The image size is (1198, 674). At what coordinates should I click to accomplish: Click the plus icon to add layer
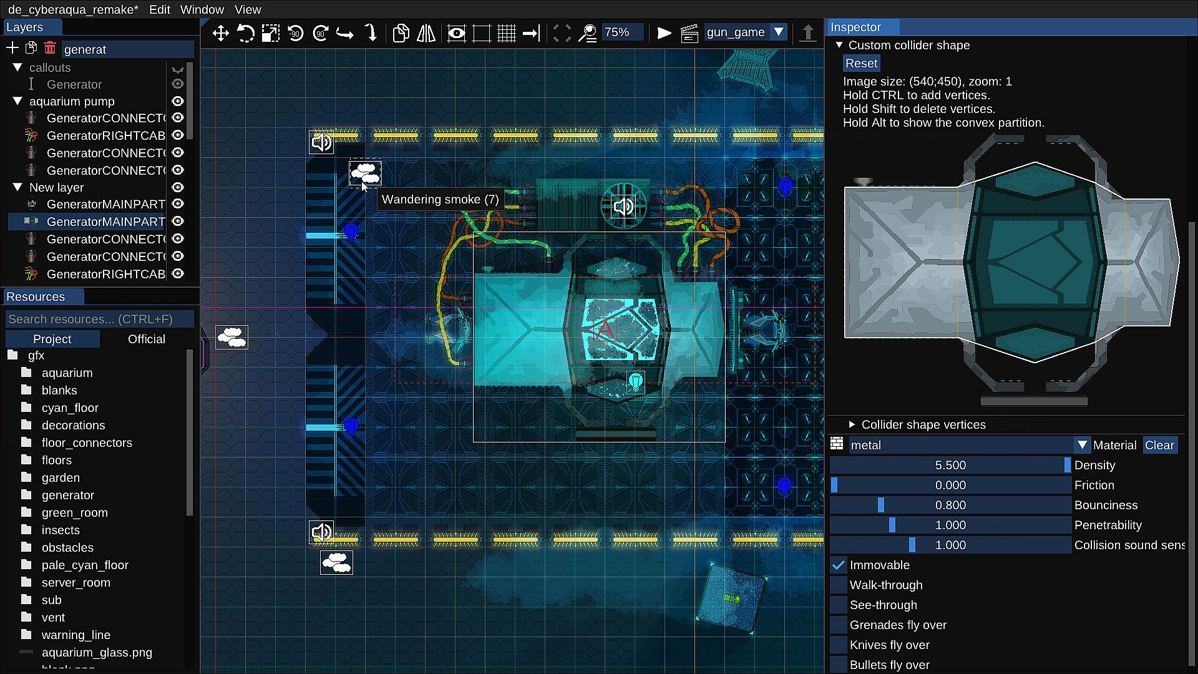12,49
